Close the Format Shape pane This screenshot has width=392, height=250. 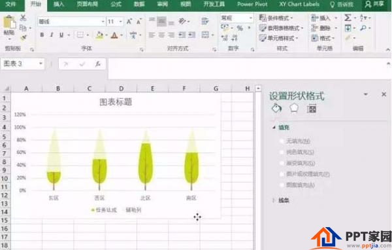click(x=384, y=94)
